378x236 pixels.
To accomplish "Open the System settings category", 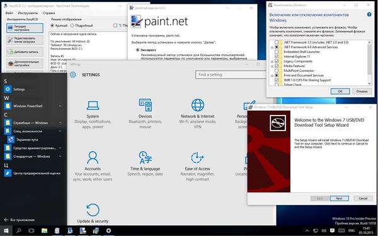I will pos(93,114).
